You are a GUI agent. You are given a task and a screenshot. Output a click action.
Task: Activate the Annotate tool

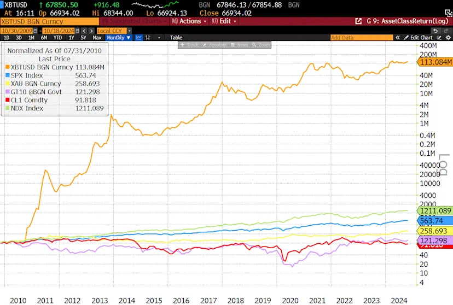click(x=214, y=45)
